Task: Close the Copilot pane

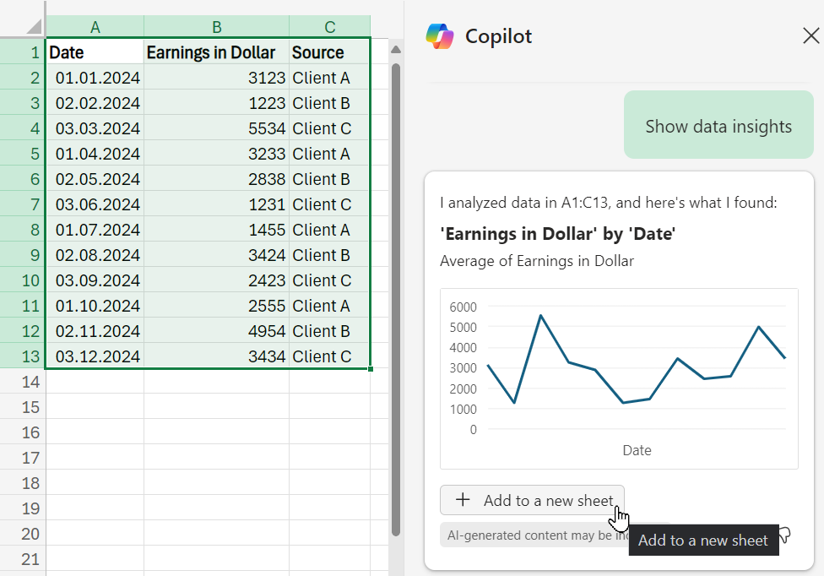Action: (810, 35)
